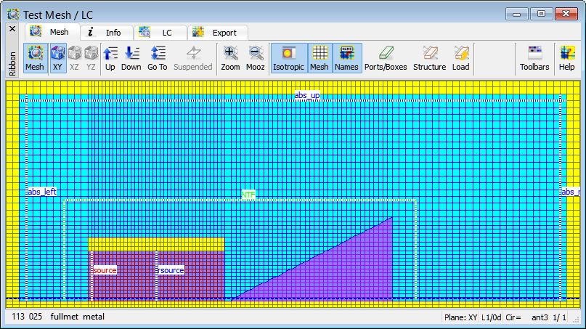Open the Go To layer tool
Image resolution: width=586 pixels, height=329 pixels.
[158, 58]
